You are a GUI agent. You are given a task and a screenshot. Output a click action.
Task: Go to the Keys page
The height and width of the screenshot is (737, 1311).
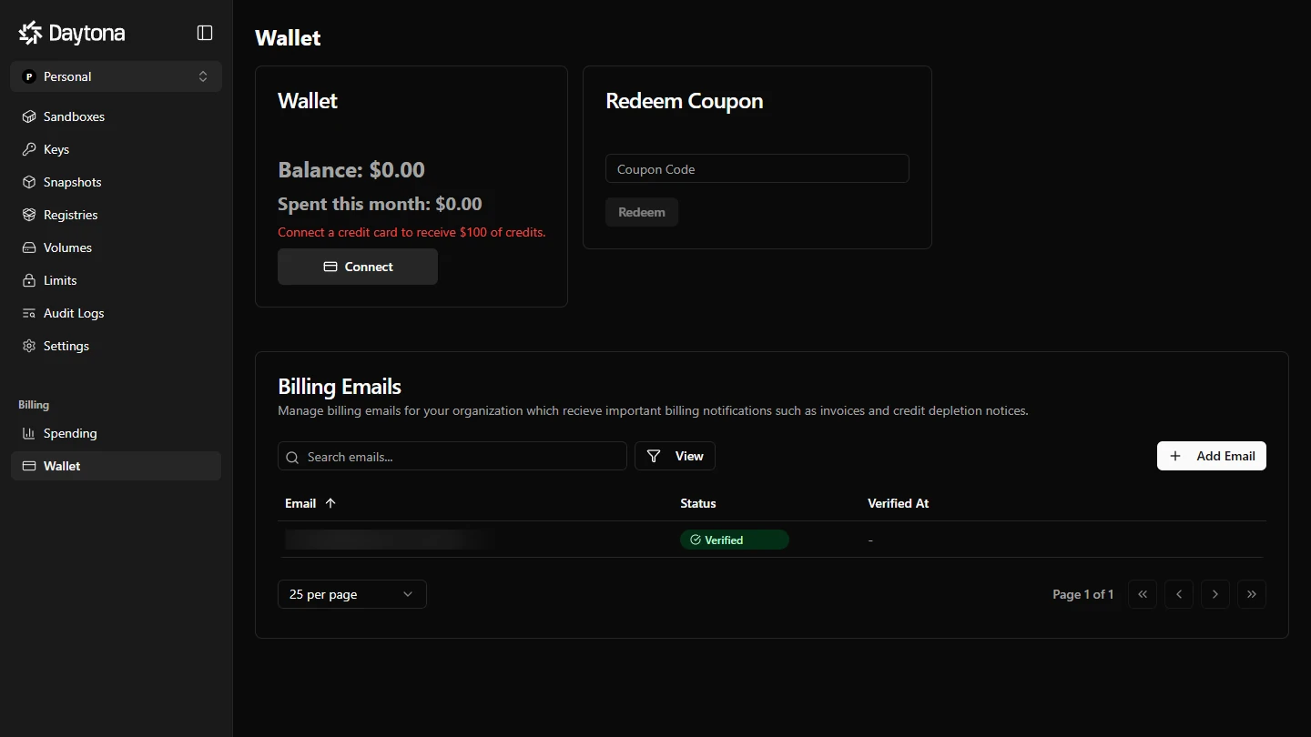coord(56,149)
